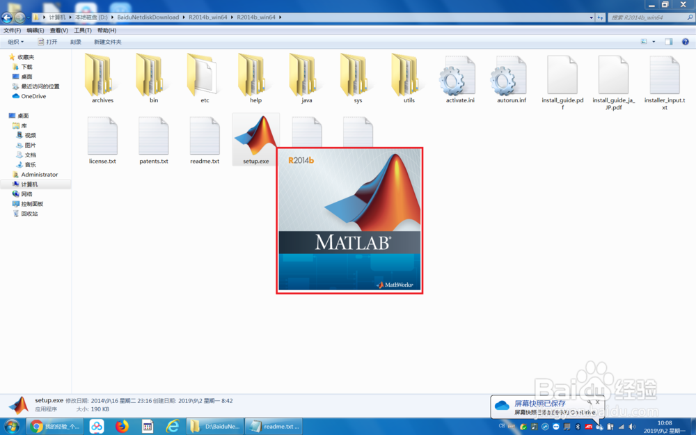Open the 帮助(H) menu
Screen dimensions: 696x435
(x=106, y=30)
